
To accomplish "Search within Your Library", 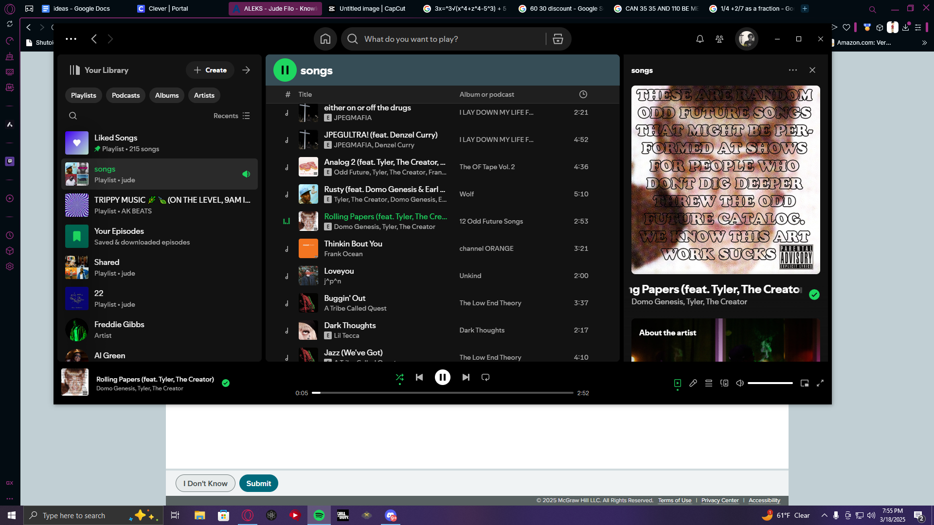I will point(73,116).
